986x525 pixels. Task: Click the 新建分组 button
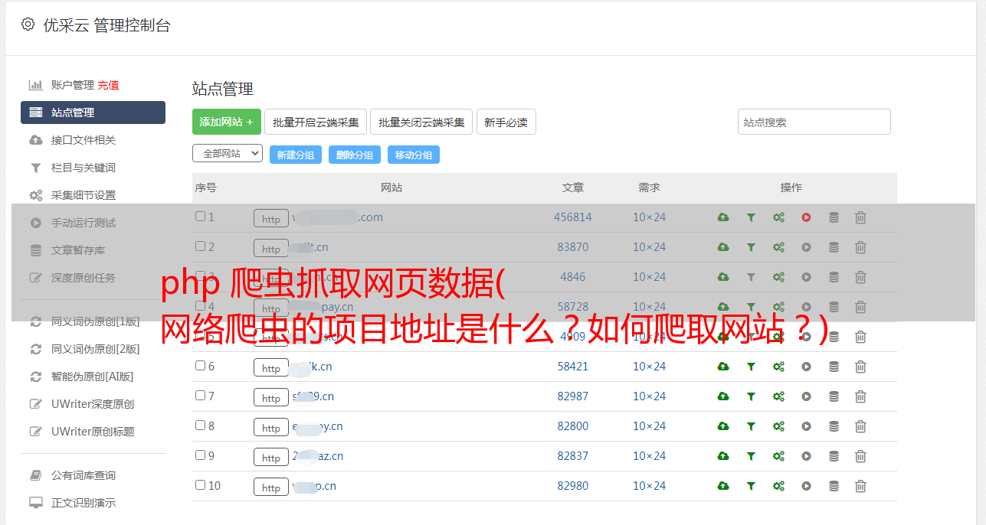coord(296,155)
